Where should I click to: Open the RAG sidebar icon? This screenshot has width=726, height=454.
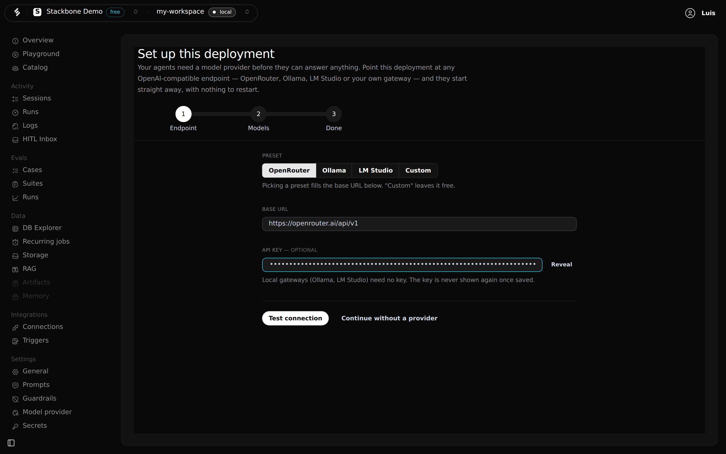point(15,270)
